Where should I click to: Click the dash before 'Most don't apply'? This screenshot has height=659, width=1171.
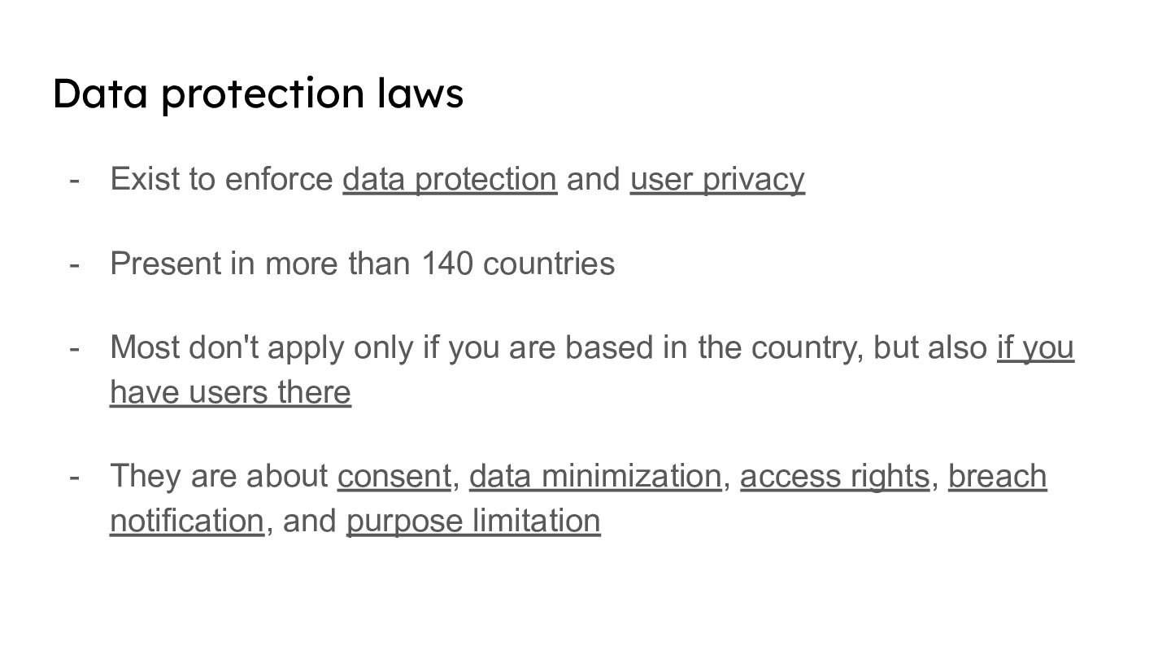click(x=75, y=347)
